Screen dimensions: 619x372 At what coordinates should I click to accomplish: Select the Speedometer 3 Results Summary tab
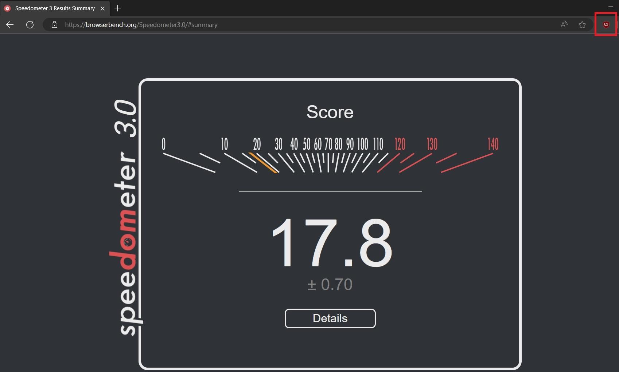tap(55, 8)
